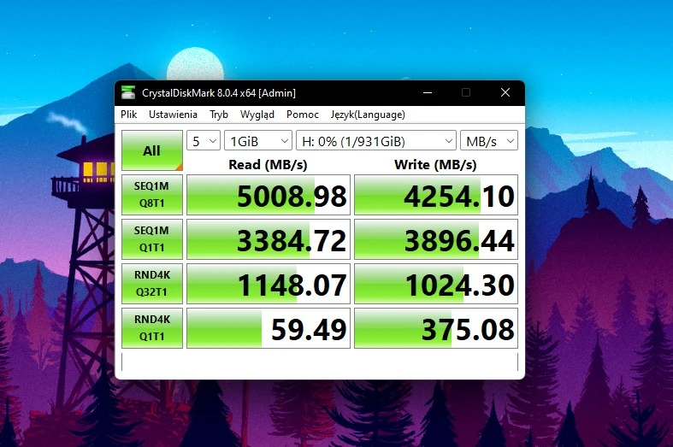Run all benchmarks with All button
The width and height of the screenshot is (673, 447).
click(152, 150)
